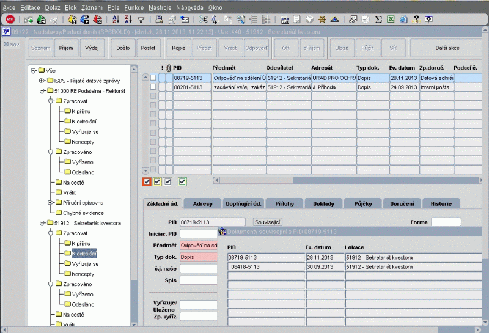This screenshot has height=333, width=489.
Task: Expand the ISDS - Přijaté datové zprávy node
Action: (x=42, y=81)
